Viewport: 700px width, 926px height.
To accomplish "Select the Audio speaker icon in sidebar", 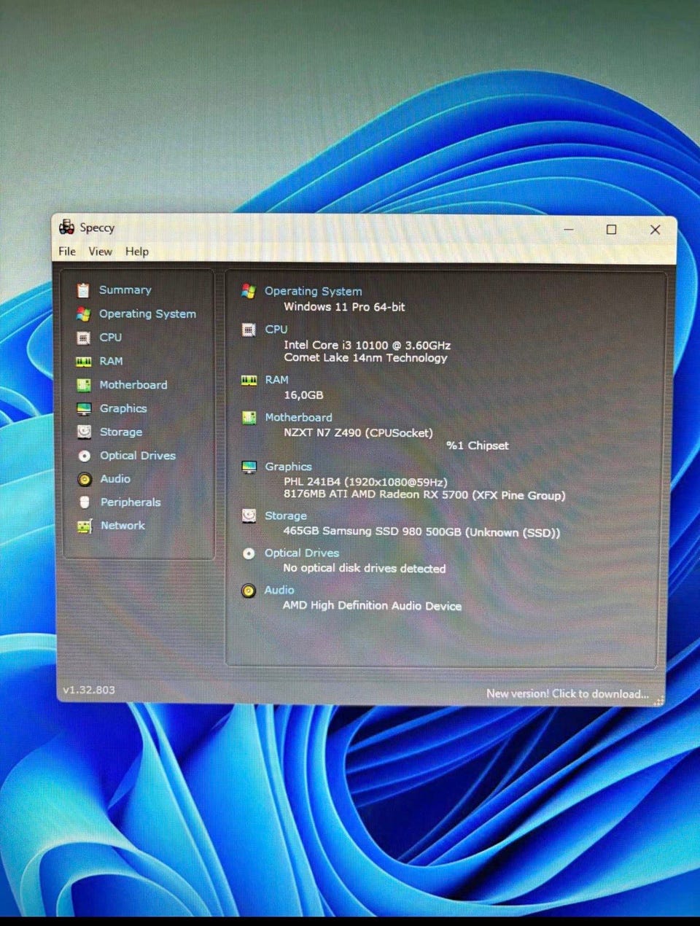I will coord(85,479).
